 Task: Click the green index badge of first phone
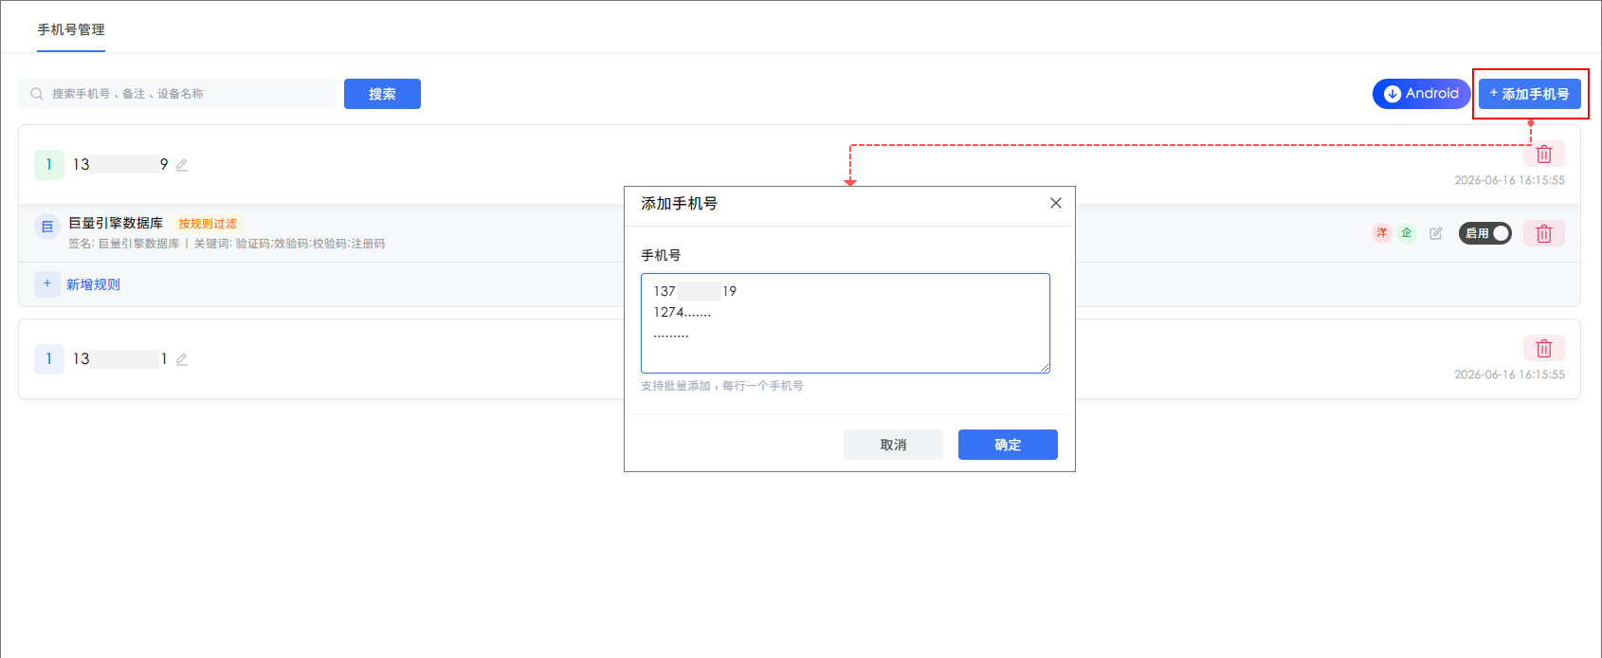pos(49,165)
